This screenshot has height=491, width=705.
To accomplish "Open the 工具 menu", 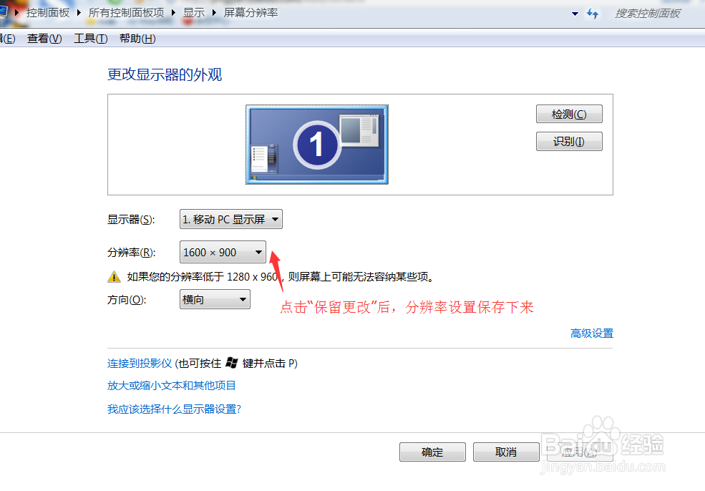I will click(89, 38).
